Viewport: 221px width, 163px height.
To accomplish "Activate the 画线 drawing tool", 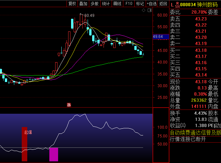I will (117, 4).
